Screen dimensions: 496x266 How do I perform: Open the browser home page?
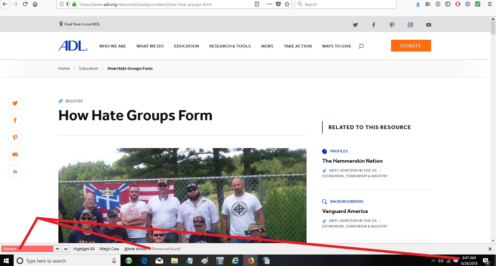pos(35,4)
